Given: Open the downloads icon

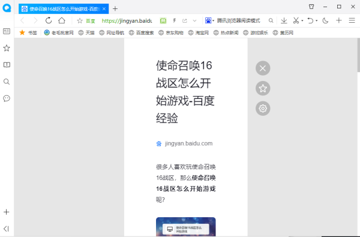Looking at the screenshot, I should pos(284,20).
